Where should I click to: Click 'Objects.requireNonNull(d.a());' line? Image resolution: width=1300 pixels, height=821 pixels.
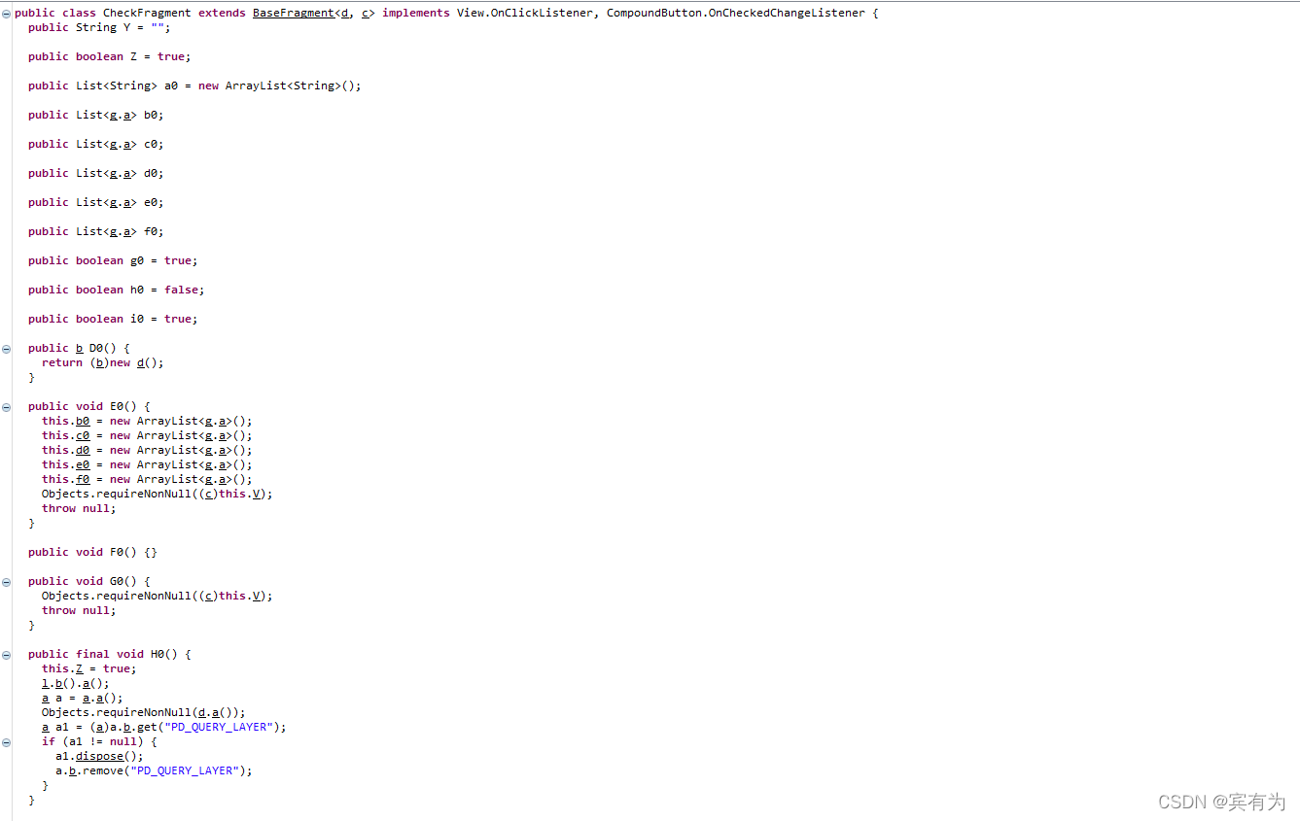144,712
